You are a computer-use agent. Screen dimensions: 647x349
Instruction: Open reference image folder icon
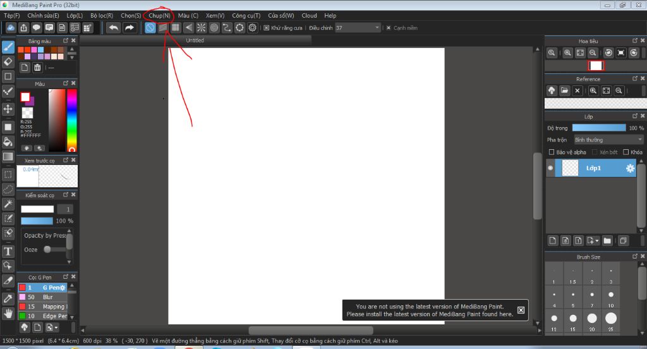click(x=564, y=90)
